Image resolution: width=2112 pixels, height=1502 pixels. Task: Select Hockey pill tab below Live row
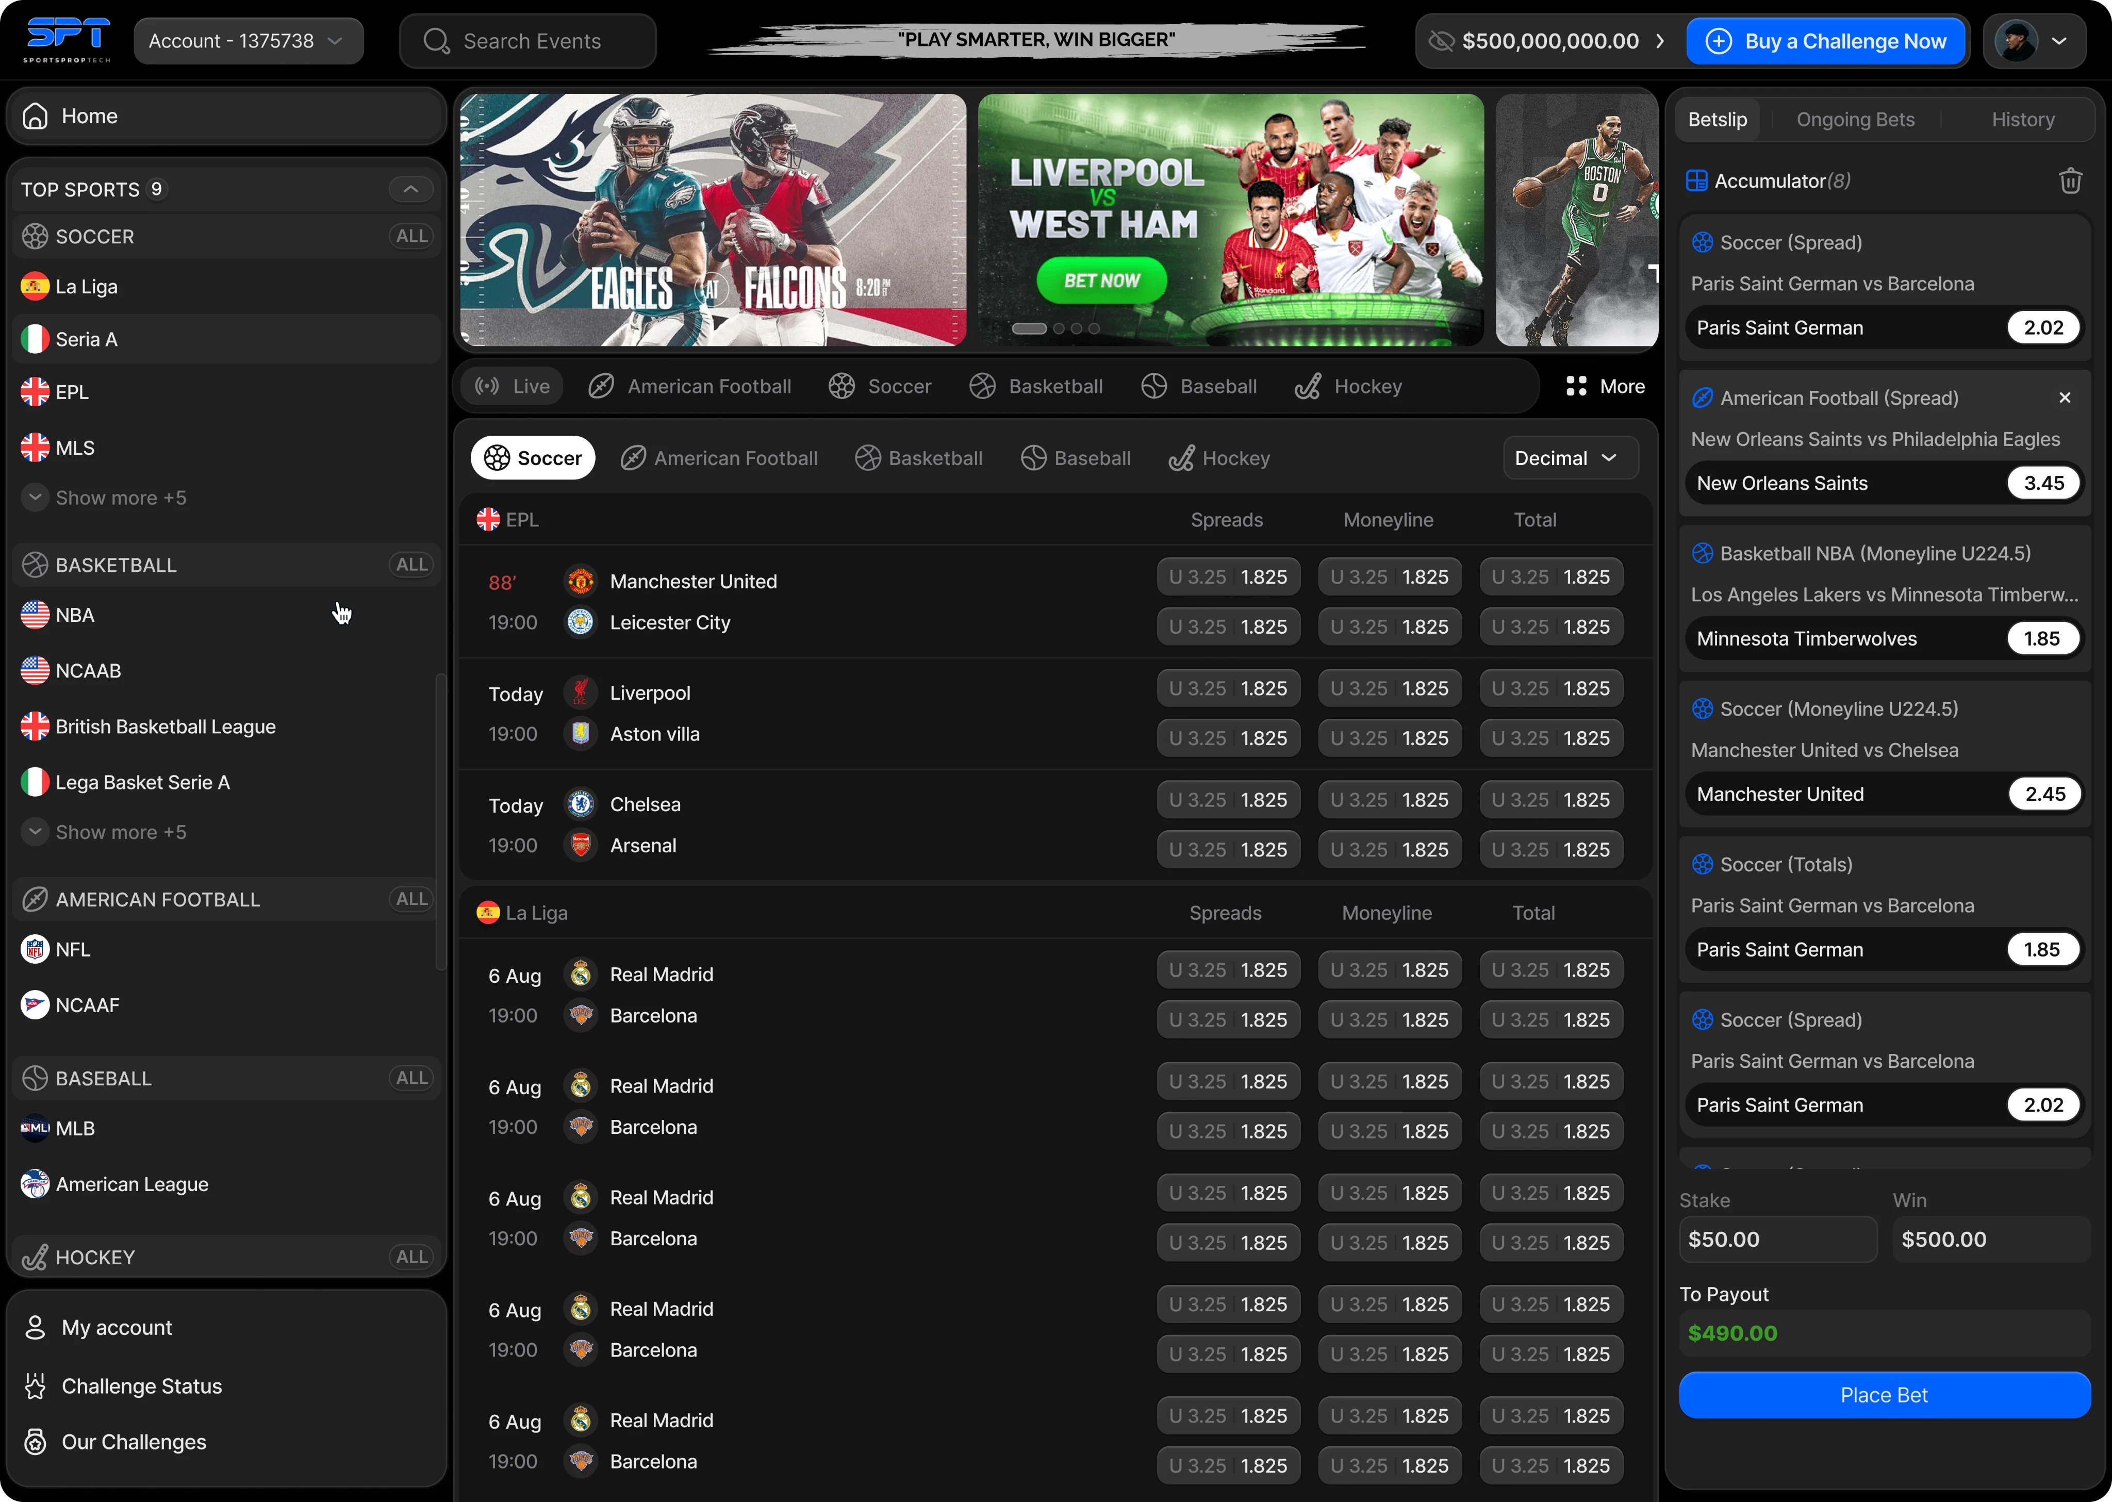1219,458
